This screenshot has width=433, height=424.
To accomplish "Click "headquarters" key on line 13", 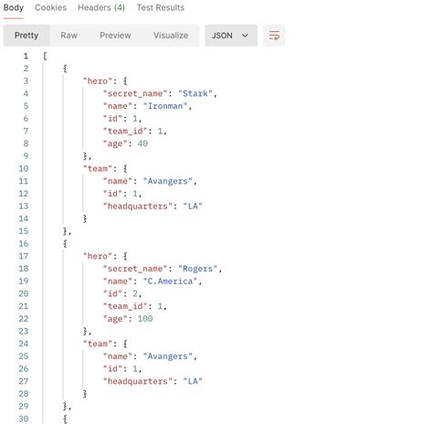I will pyautogui.click(x=138, y=207).
